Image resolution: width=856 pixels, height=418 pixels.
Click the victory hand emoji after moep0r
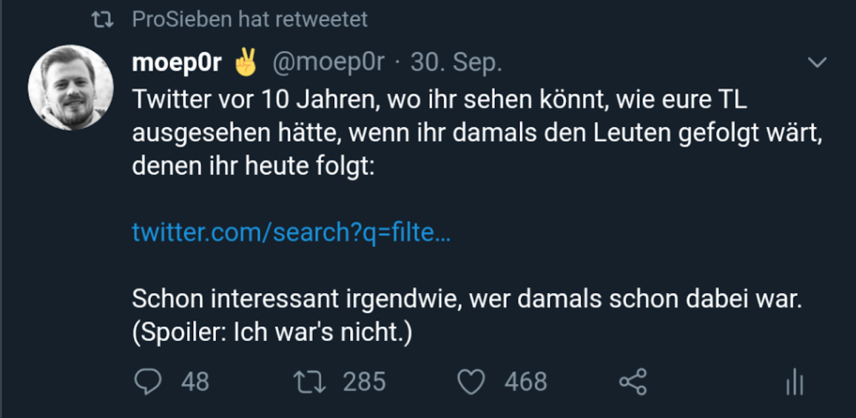click(x=245, y=63)
